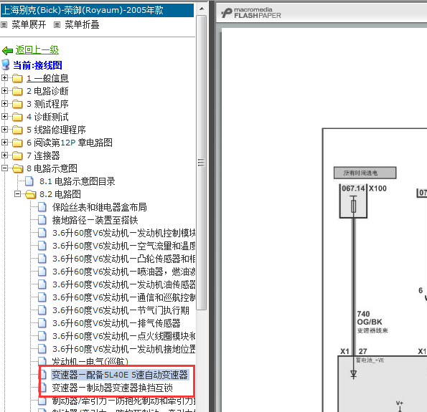Click the 菜单折叠 list icon
The image size is (427, 412).
click(x=57, y=25)
